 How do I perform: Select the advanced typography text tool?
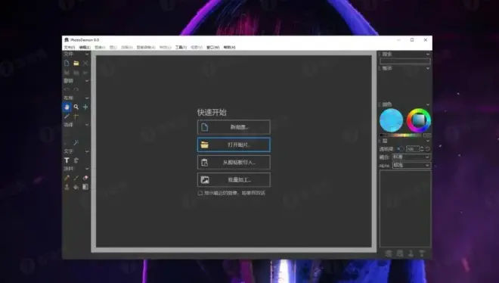[x=76, y=160]
